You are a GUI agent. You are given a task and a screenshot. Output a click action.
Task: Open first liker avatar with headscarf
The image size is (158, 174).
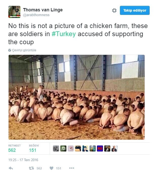(x=56, y=148)
